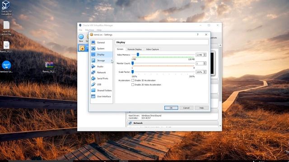Open the Shared Folders settings category
Image resolution: width=289 pixels, height=162 pixels.
[x=102, y=90]
